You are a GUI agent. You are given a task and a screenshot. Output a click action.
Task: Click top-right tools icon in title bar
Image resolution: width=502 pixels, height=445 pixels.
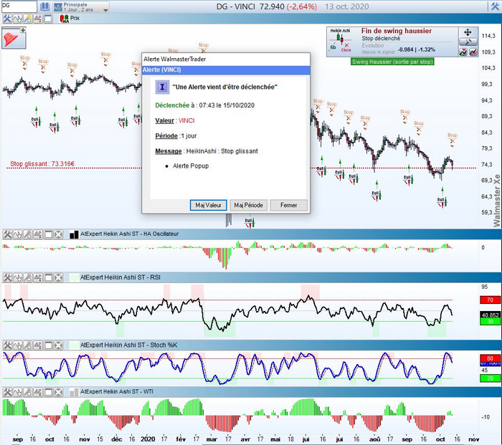pos(495,6)
